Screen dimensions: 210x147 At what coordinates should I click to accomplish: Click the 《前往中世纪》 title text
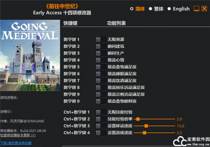point(62,6)
